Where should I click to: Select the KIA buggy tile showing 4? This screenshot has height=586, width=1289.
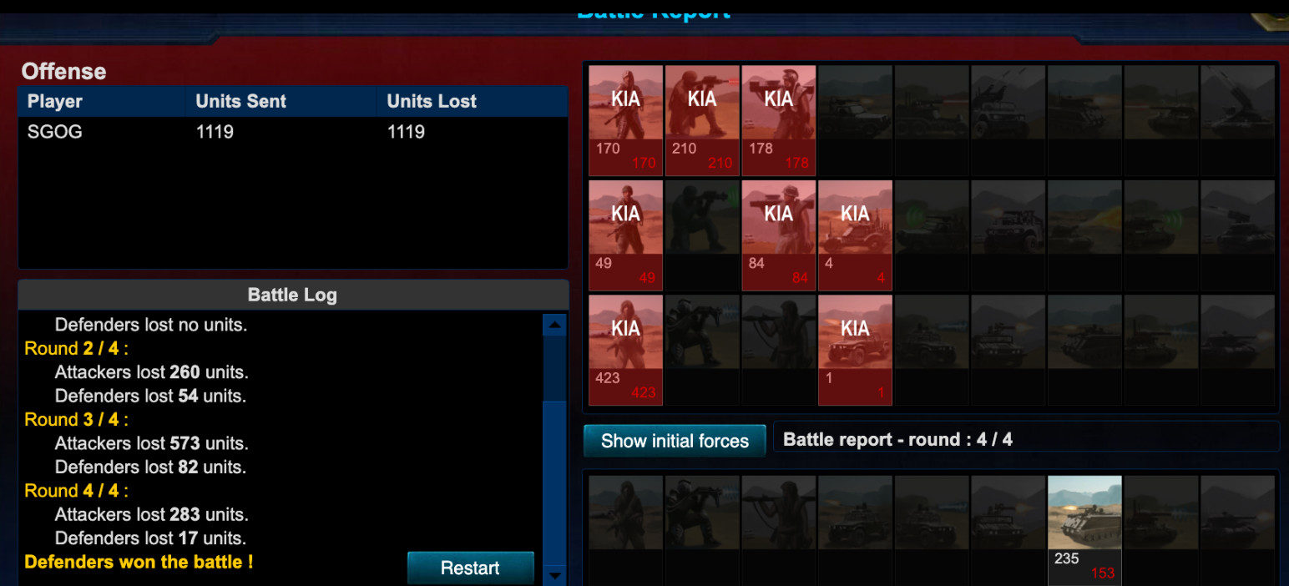855,235
